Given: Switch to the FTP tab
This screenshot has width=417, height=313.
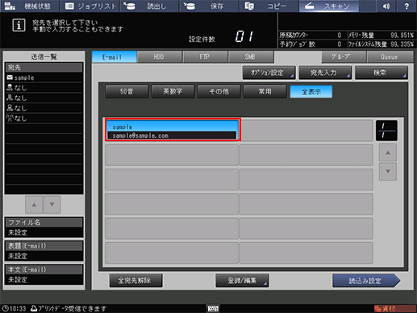Looking at the screenshot, I should click(205, 56).
